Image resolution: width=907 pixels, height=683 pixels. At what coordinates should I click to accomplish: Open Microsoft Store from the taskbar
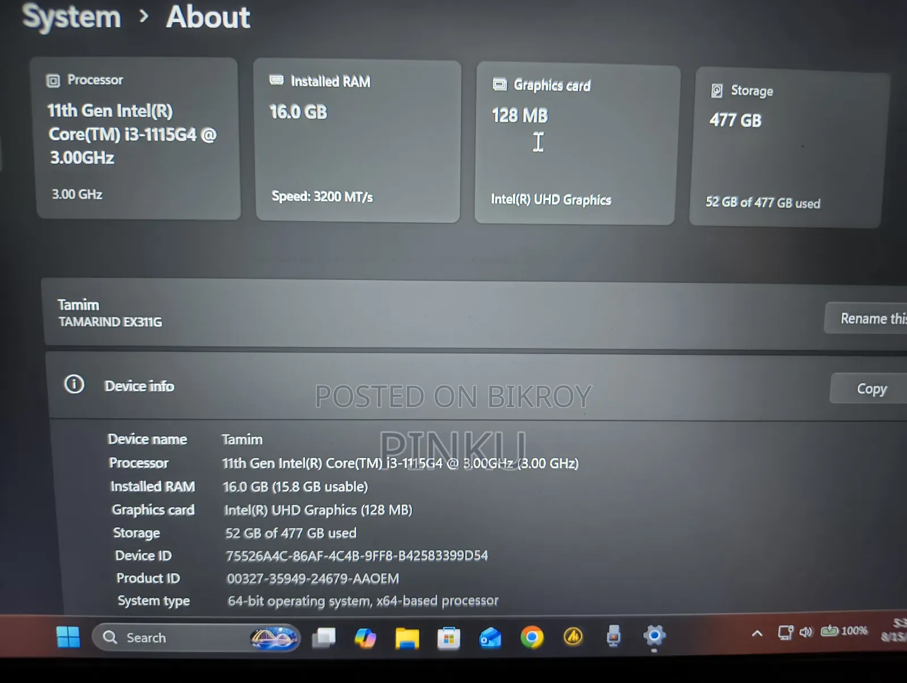point(448,638)
